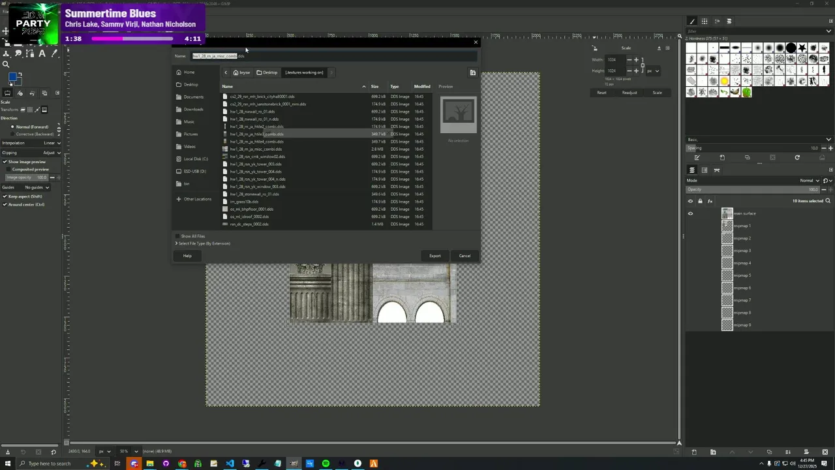Image resolution: width=835 pixels, height=470 pixels.
Task: Select Corrective (Backward) direction radio
Action: pos(12,134)
